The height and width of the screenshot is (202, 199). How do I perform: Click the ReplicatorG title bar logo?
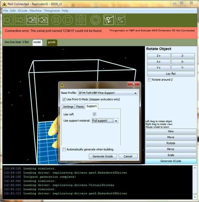[4, 4]
